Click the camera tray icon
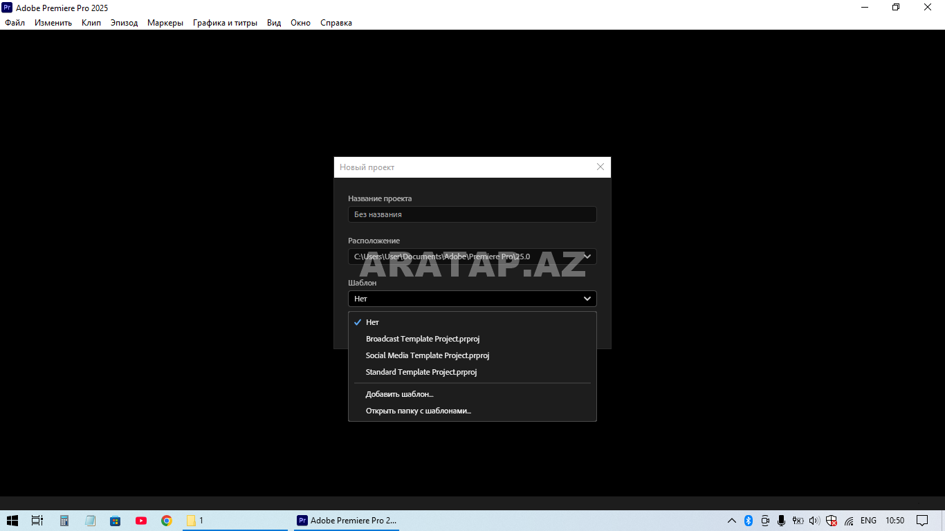945x531 pixels. 765,521
